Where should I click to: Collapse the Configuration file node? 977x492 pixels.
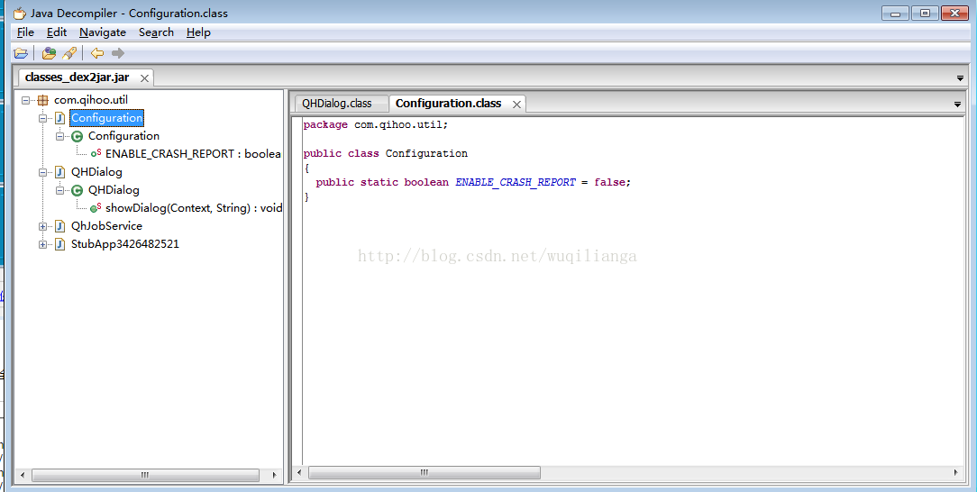pyautogui.click(x=43, y=118)
